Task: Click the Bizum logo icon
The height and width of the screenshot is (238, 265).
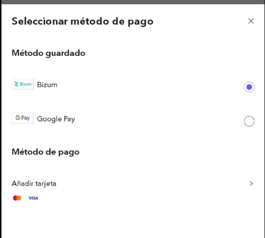Action: click(23, 84)
